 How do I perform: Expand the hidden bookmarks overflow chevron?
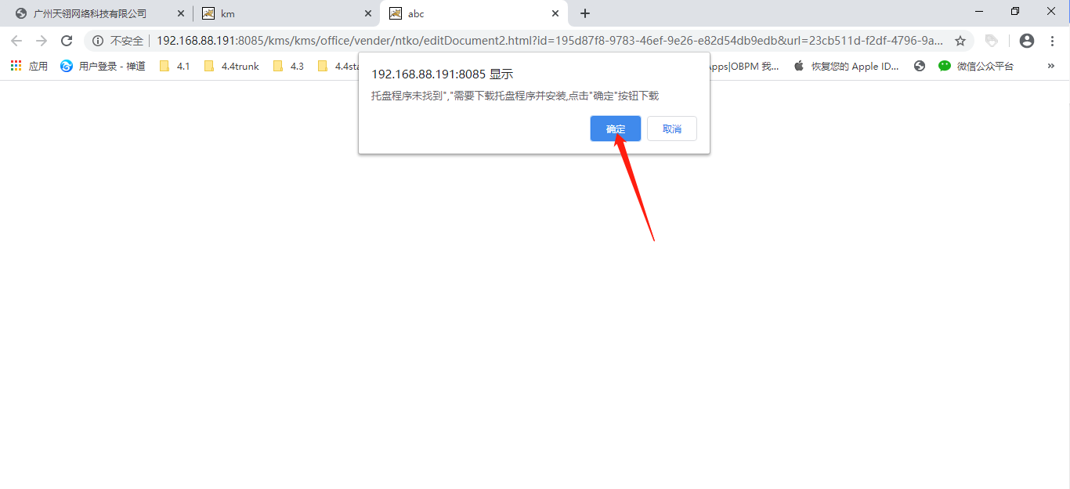pyautogui.click(x=1051, y=67)
